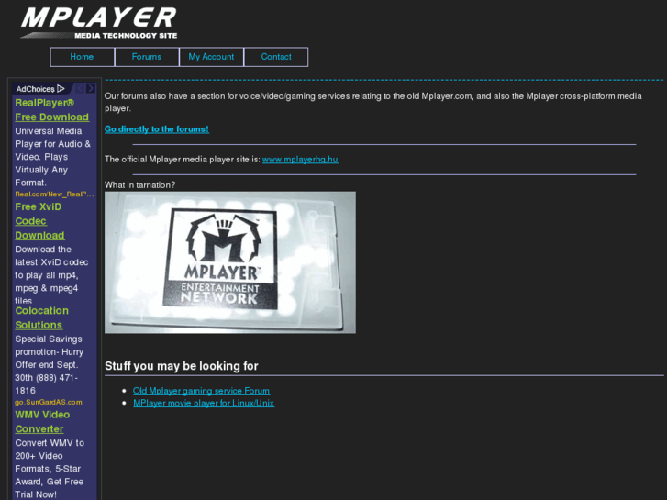Open the Contact navigation tab
Screen dimensions: 667x500
click(x=276, y=57)
